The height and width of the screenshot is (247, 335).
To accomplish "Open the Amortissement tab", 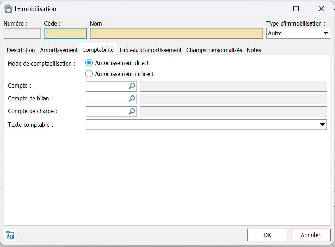I will point(59,50).
